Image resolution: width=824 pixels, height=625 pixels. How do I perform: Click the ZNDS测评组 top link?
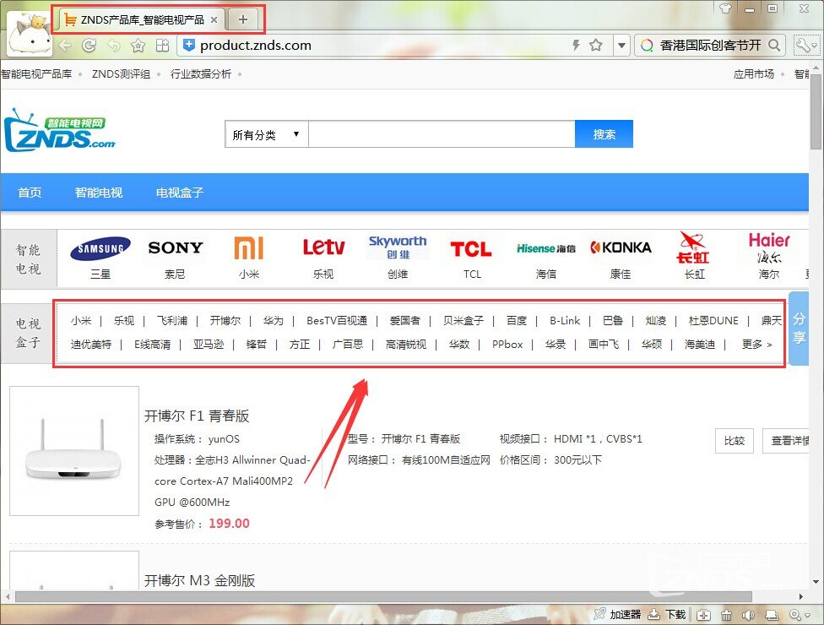[x=121, y=74]
